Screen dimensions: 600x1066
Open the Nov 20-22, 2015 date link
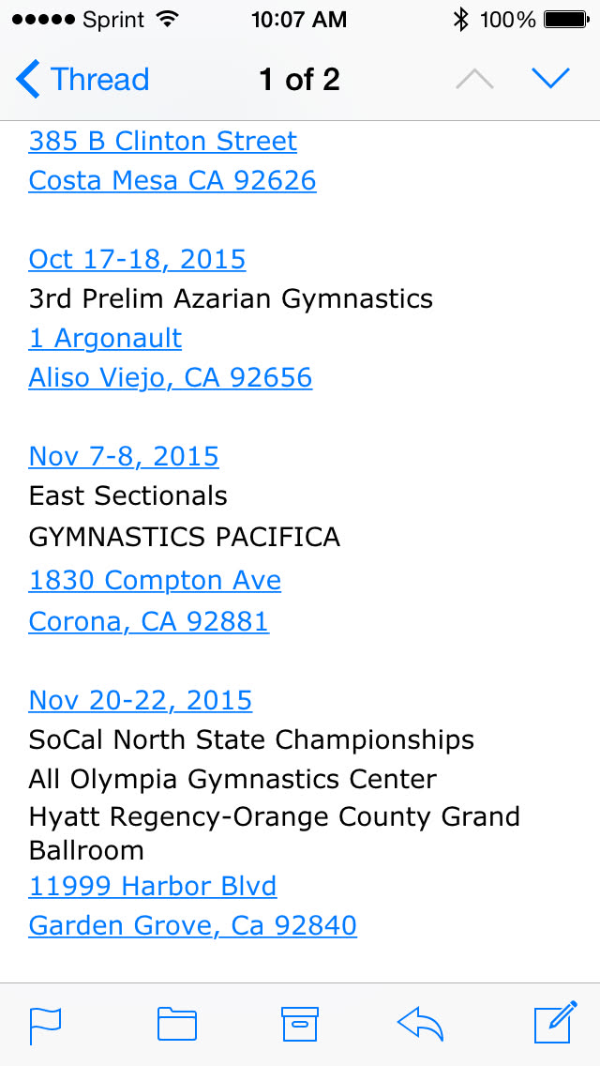coord(141,700)
